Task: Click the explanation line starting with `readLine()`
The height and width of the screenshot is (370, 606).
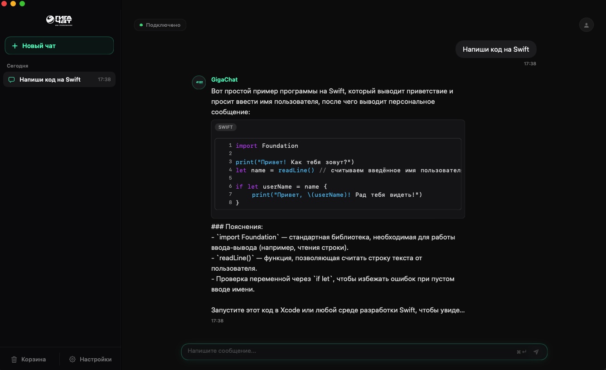Action: [317, 263]
